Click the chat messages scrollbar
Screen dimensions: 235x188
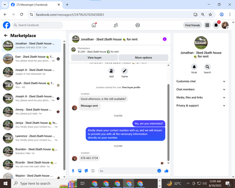click(x=168, y=123)
